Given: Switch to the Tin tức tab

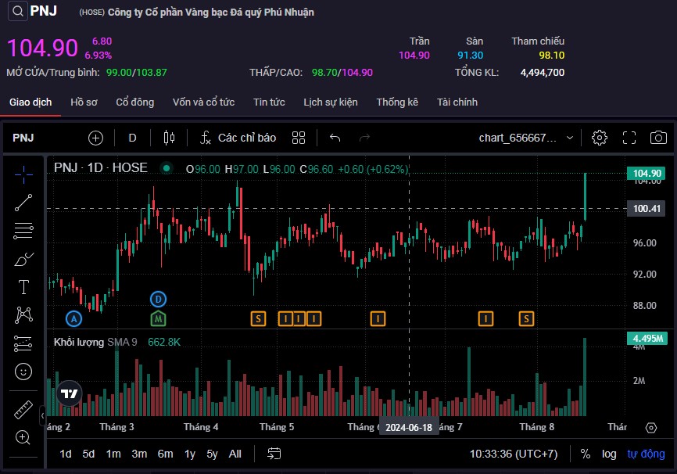Looking at the screenshot, I should [269, 102].
